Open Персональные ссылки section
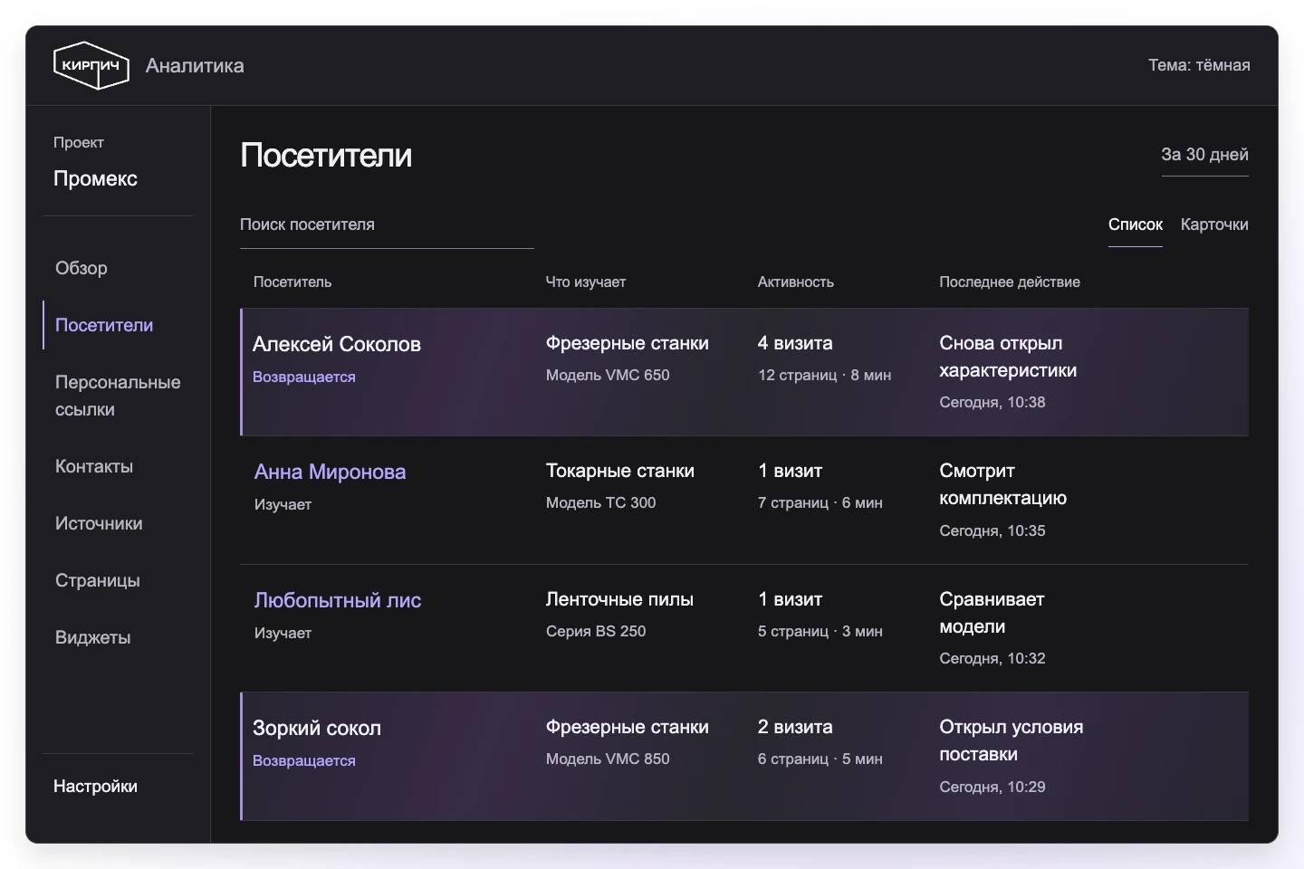This screenshot has width=1304, height=869. point(118,396)
